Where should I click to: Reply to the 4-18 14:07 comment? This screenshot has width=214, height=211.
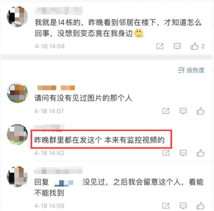click(183, 111)
